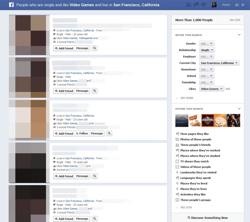Open Current City San Francisco dropdown
The height and width of the screenshot is (222, 250).
click(x=219, y=63)
